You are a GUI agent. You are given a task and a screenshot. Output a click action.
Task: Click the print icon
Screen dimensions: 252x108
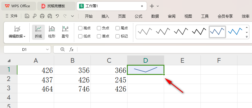pyautogui.click(x=42, y=16)
